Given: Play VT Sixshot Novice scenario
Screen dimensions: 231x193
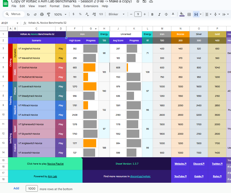Looking at the screenshot, I should click(x=61, y=68).
